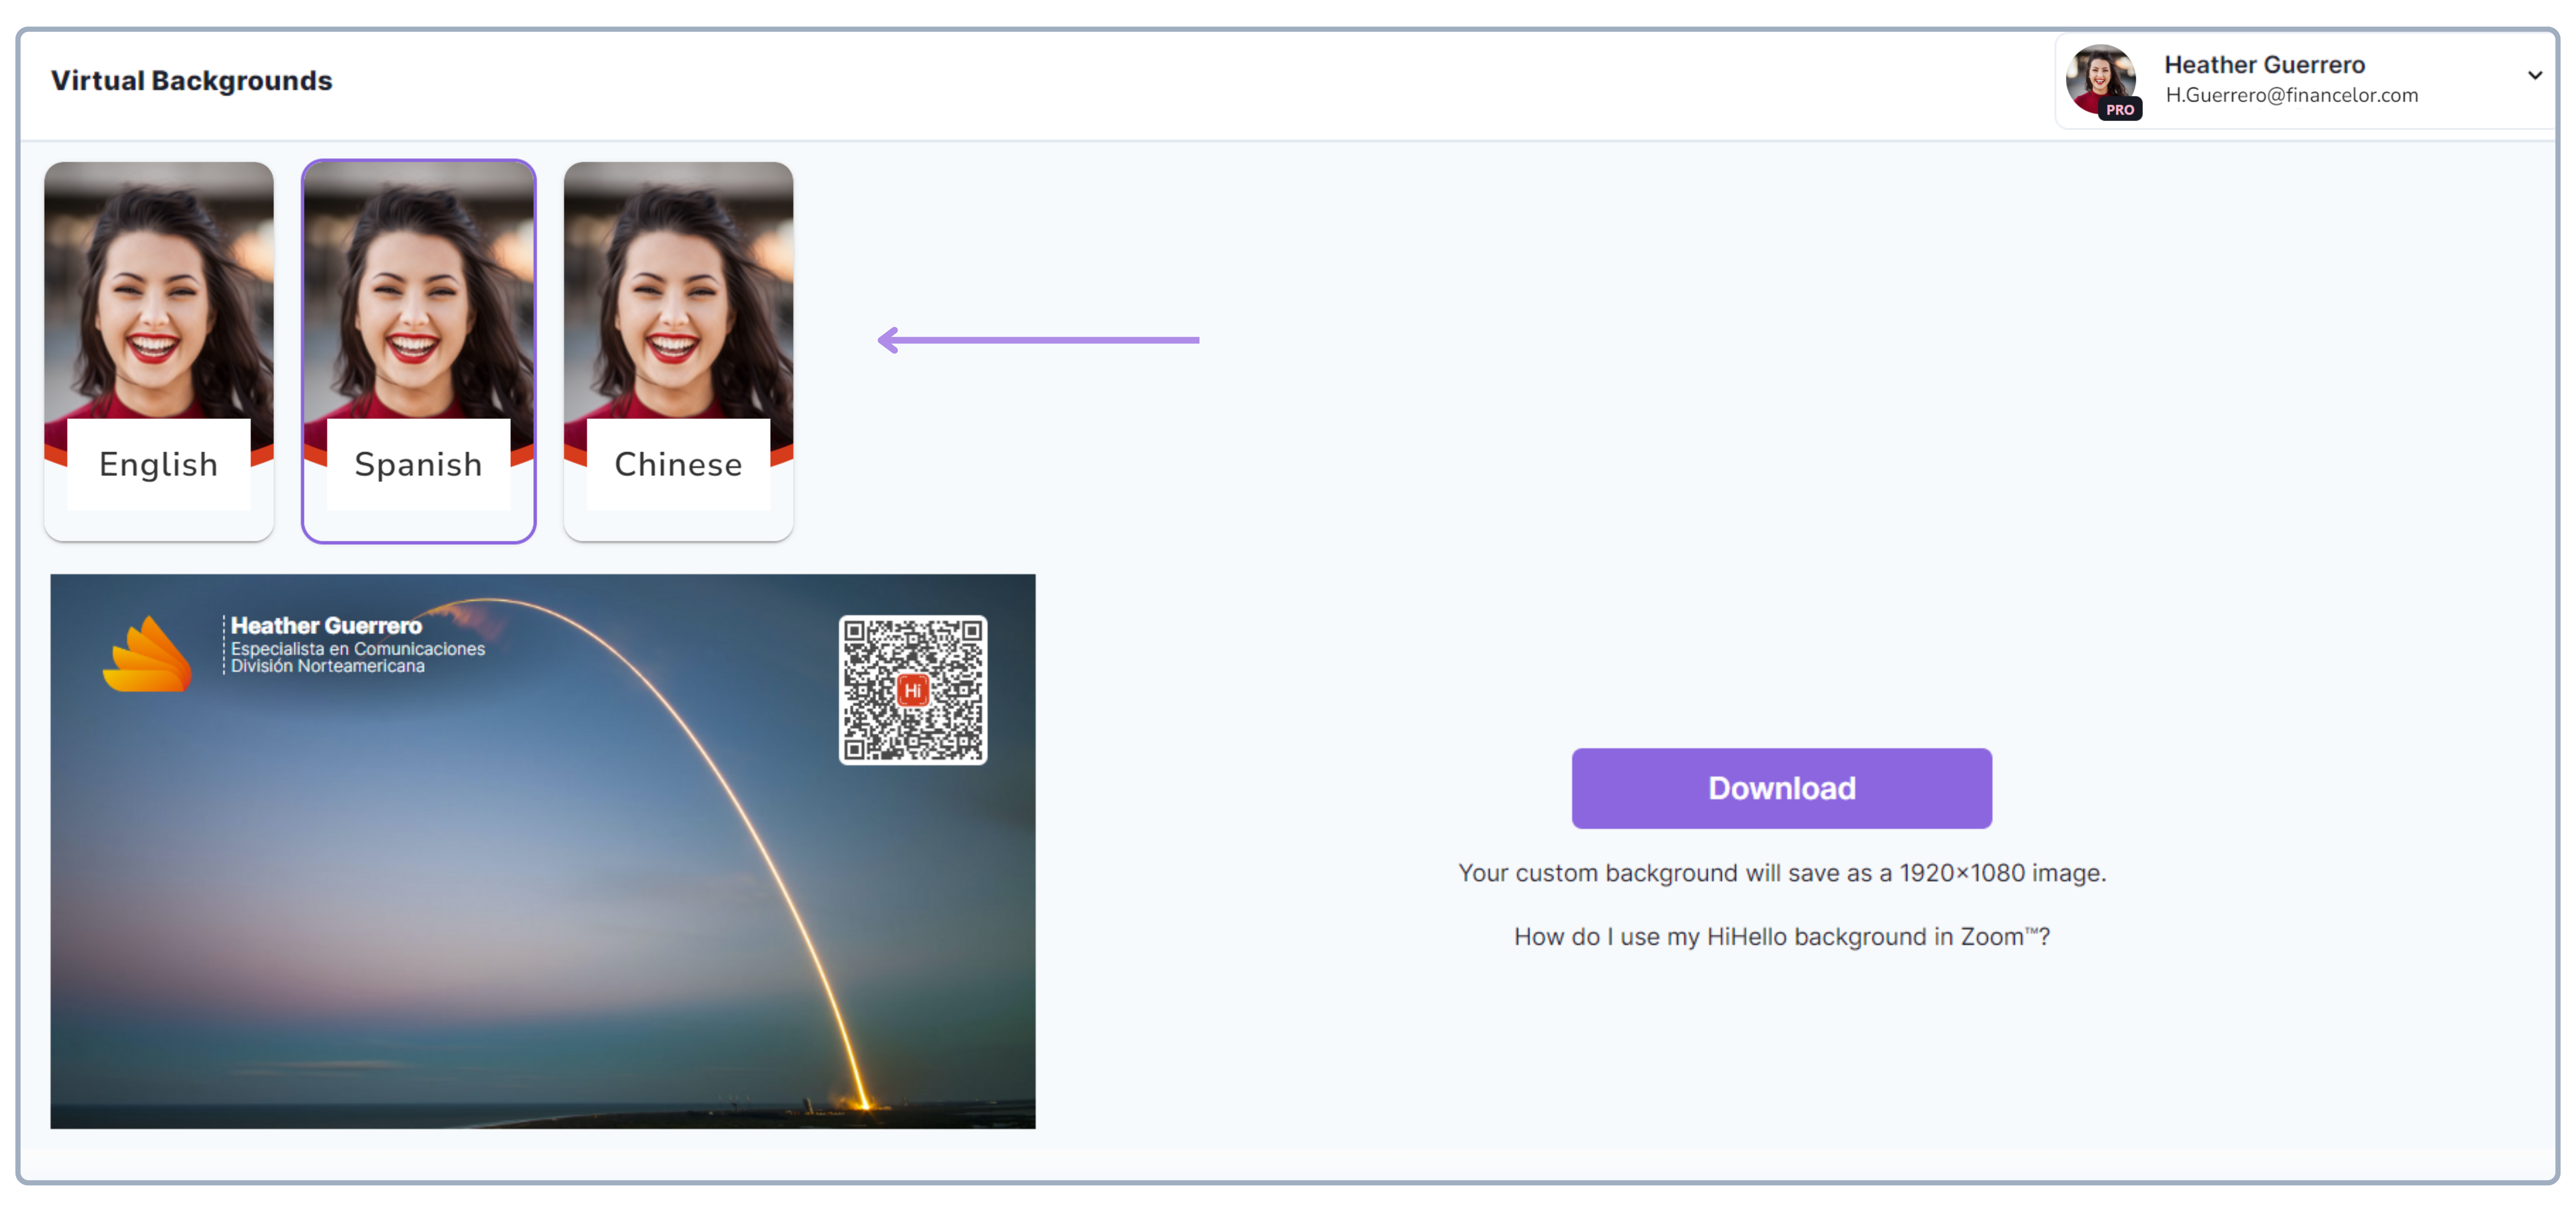
Task: Select the English card thumbnail
Action: coord(158,351)
